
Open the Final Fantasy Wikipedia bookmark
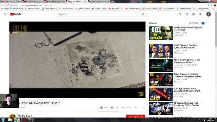[x=66, y=8]
